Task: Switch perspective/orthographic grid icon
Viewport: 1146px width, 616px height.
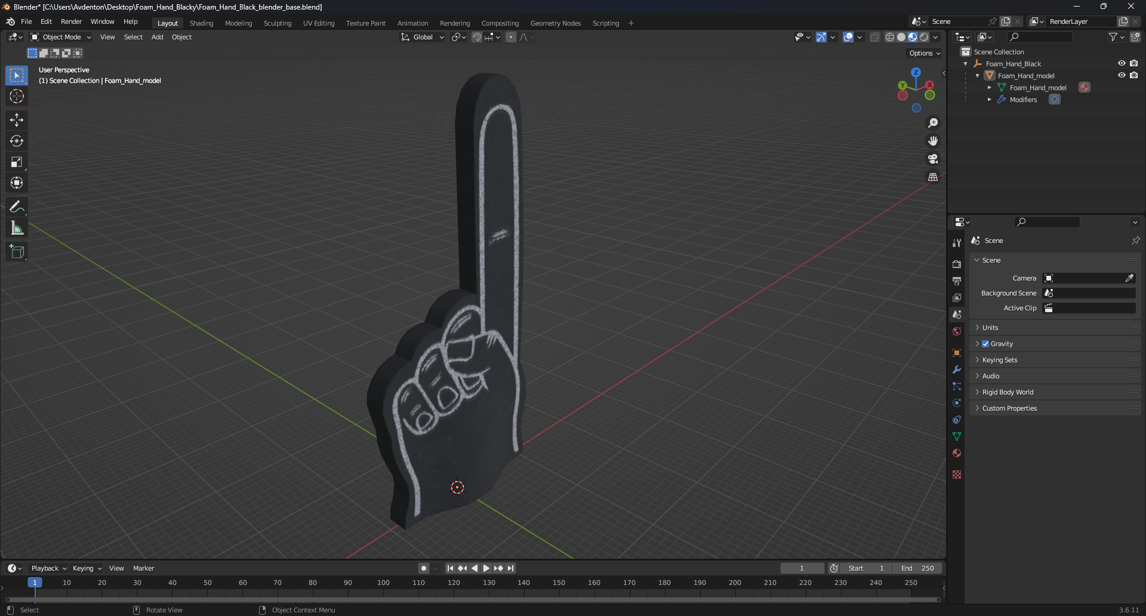Action: [933, 177]
